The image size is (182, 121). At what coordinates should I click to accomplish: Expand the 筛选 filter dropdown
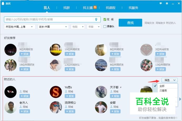point(170,80)
